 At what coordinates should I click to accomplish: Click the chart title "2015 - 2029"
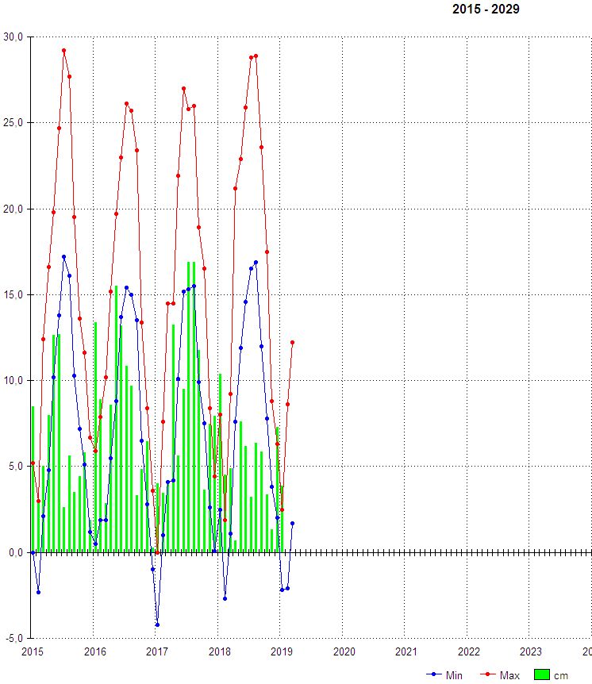(x=486, y=10)
